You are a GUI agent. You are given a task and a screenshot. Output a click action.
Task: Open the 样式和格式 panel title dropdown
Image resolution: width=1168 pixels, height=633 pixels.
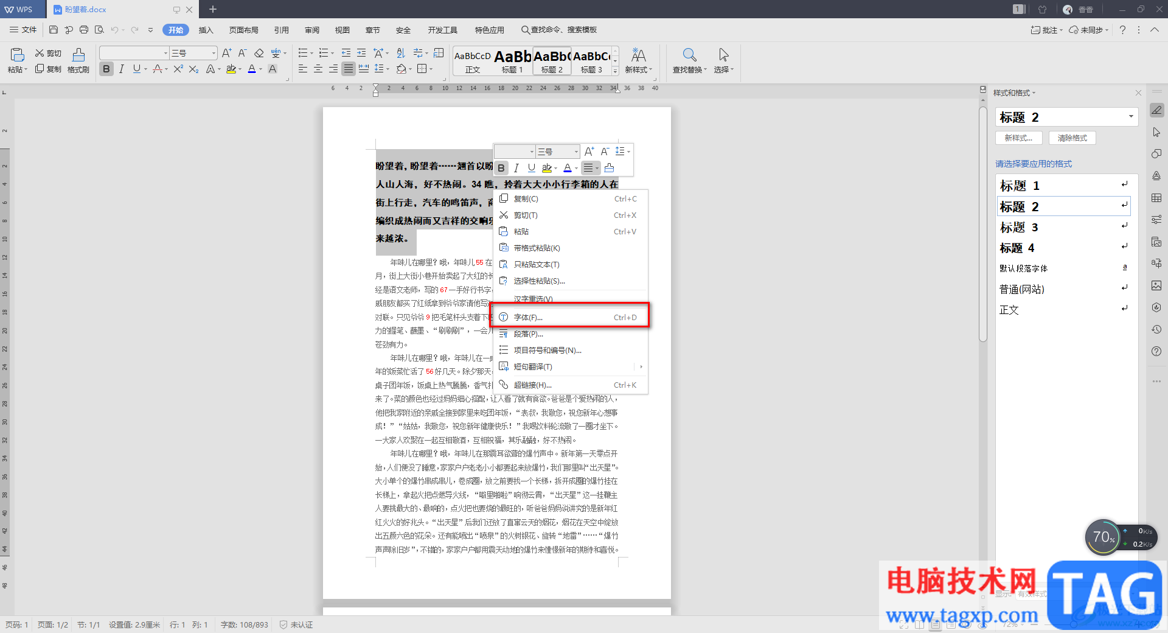click(1034, 93)
